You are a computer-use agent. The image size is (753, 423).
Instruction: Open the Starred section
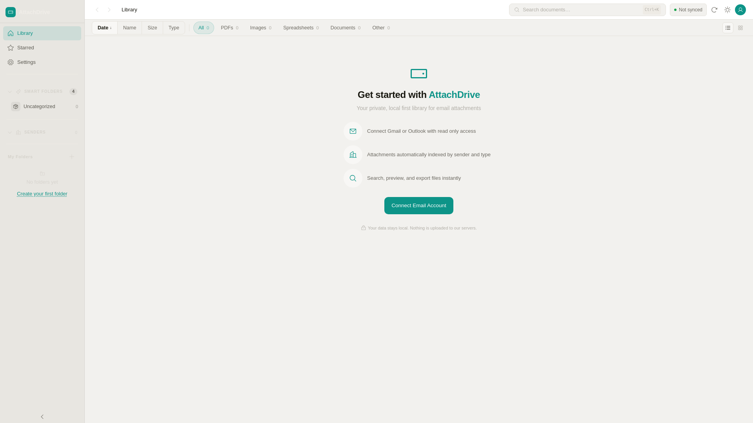pyautogui.click(x=42, y=48)
